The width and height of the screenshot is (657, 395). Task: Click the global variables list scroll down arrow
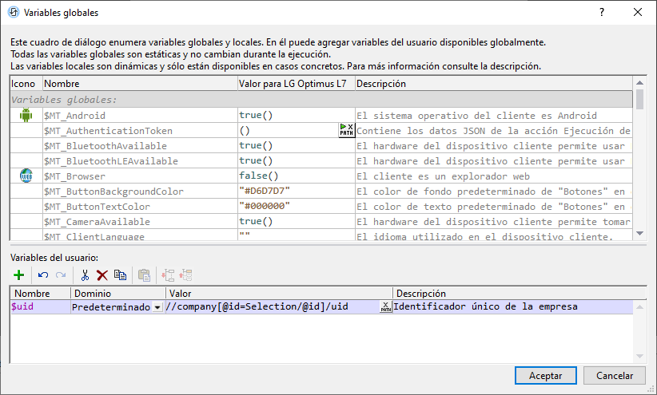pos(639,233)
